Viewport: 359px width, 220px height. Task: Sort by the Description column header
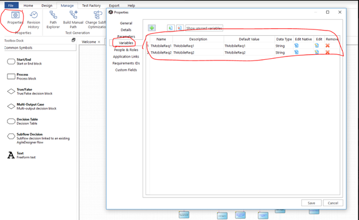(x=198, y=39)
